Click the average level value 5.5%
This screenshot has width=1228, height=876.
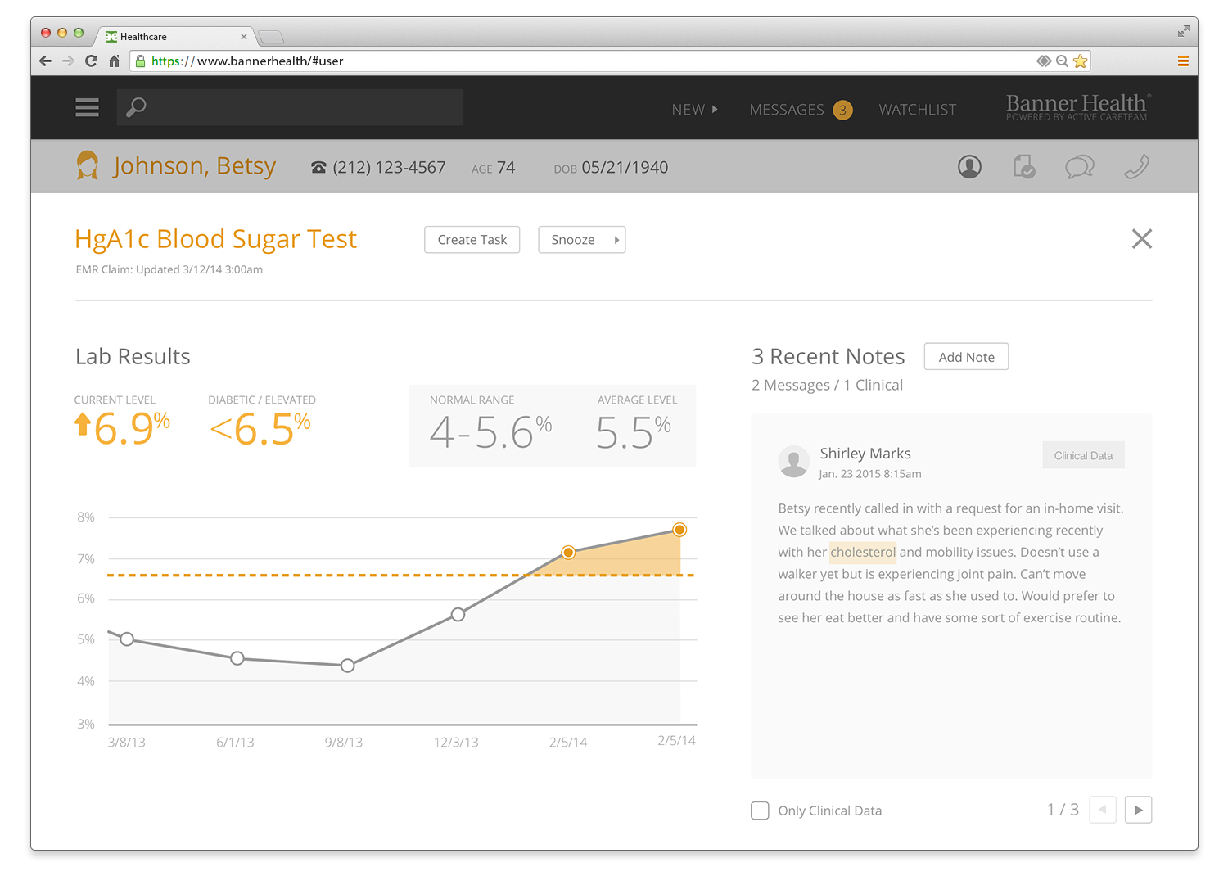(634, 432)
